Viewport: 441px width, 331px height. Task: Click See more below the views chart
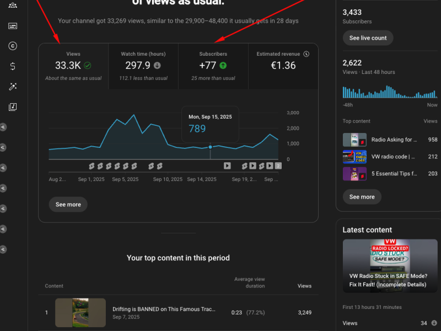tap(68, 205)
